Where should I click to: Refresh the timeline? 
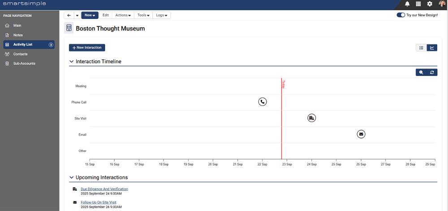pos(432,72)
